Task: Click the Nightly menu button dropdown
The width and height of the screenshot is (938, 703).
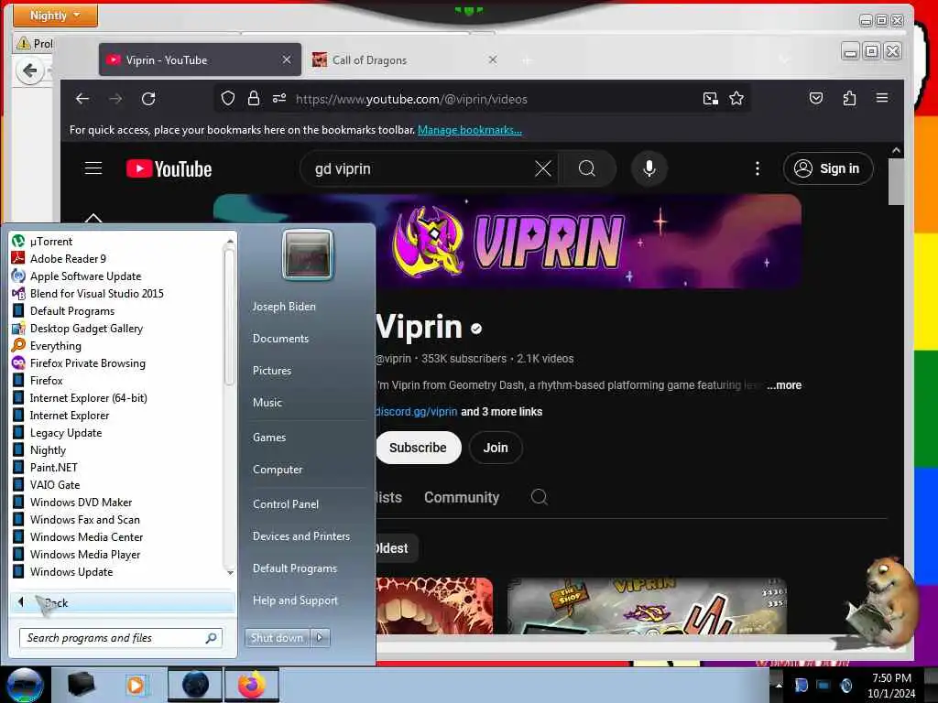Action: click(x=55, y=15)
